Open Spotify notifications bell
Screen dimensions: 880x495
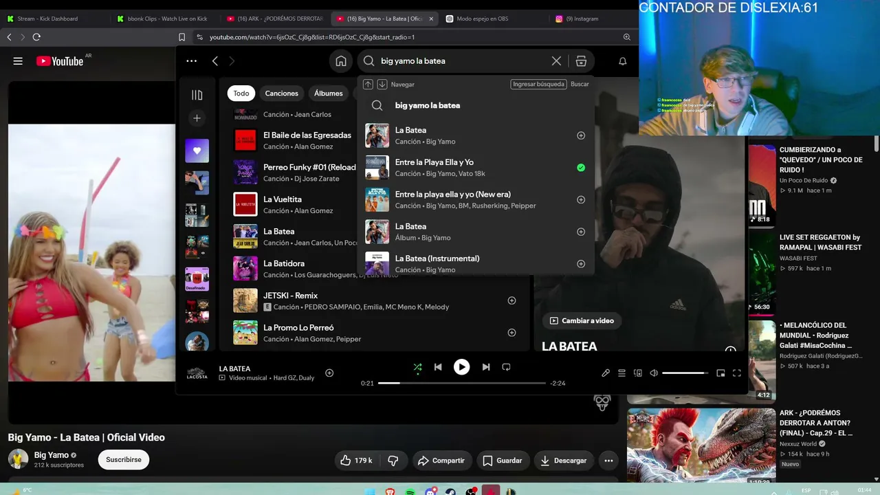(x=623, y=61)
